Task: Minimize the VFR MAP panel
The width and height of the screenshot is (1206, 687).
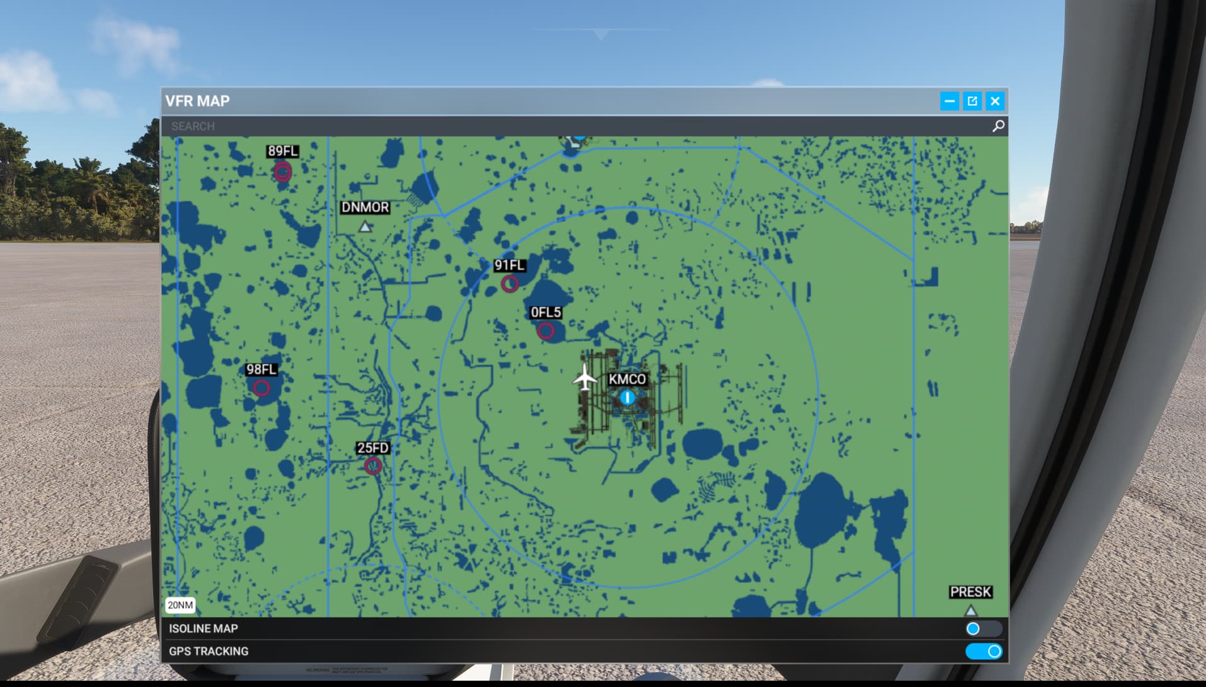Action: point(950,101)
